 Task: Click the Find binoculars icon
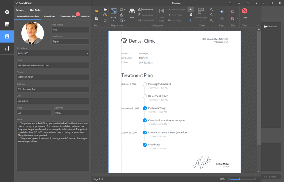pyautogui.click(x=132, y=11)
